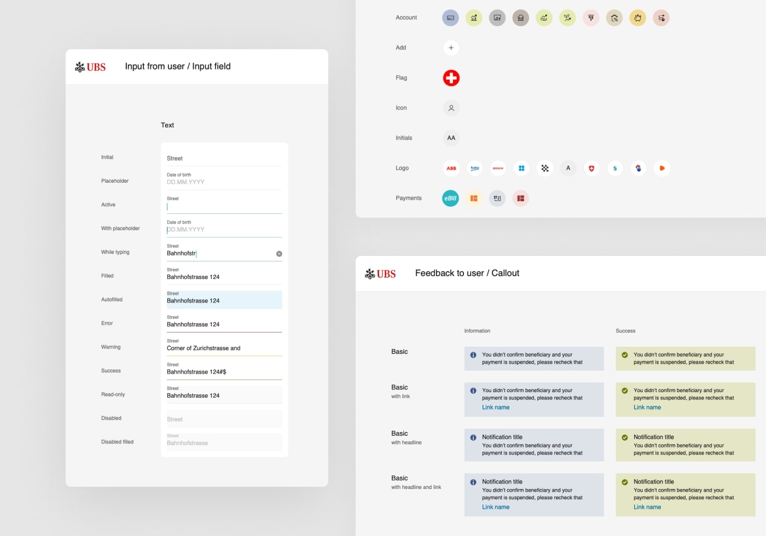Click the UBS logo on the Callout card
766x536 pixels.
click(x=381, y=273)
